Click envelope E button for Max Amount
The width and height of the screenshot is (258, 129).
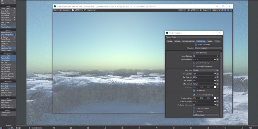(x=218, y=84)
